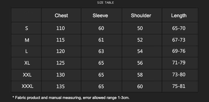Click the 52 shoulder value for M
Screen dimensions: 209x102
tap(140, 40)
